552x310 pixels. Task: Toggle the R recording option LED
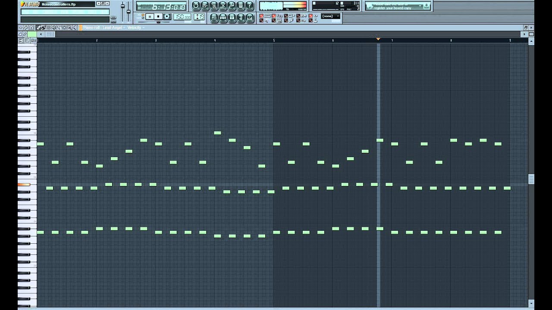point(298,15)
